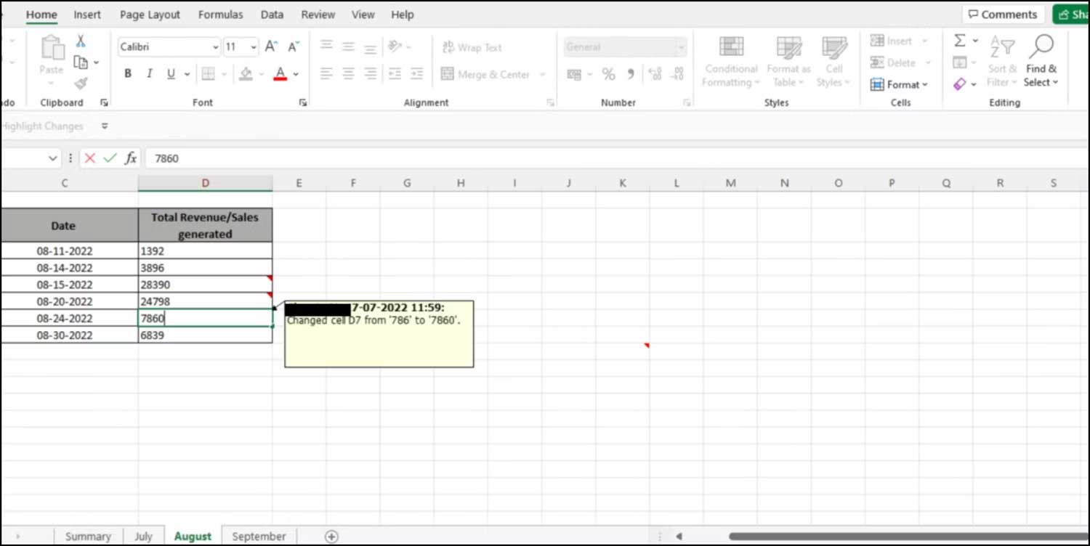Switch to the September sheet tab

[x=258, y=536]
